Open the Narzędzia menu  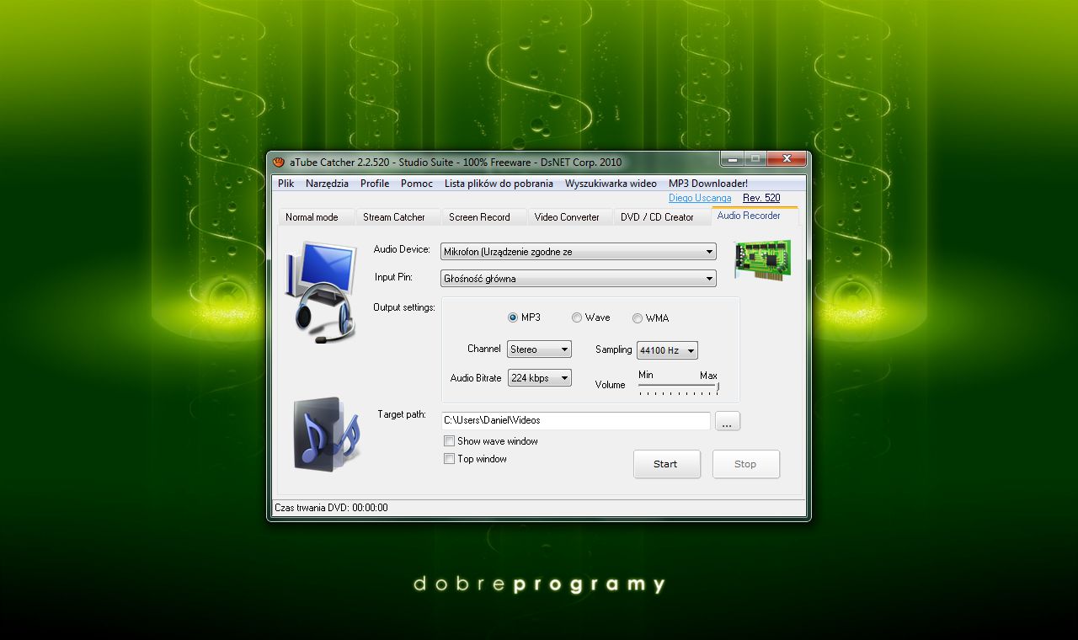coord(327,184)
